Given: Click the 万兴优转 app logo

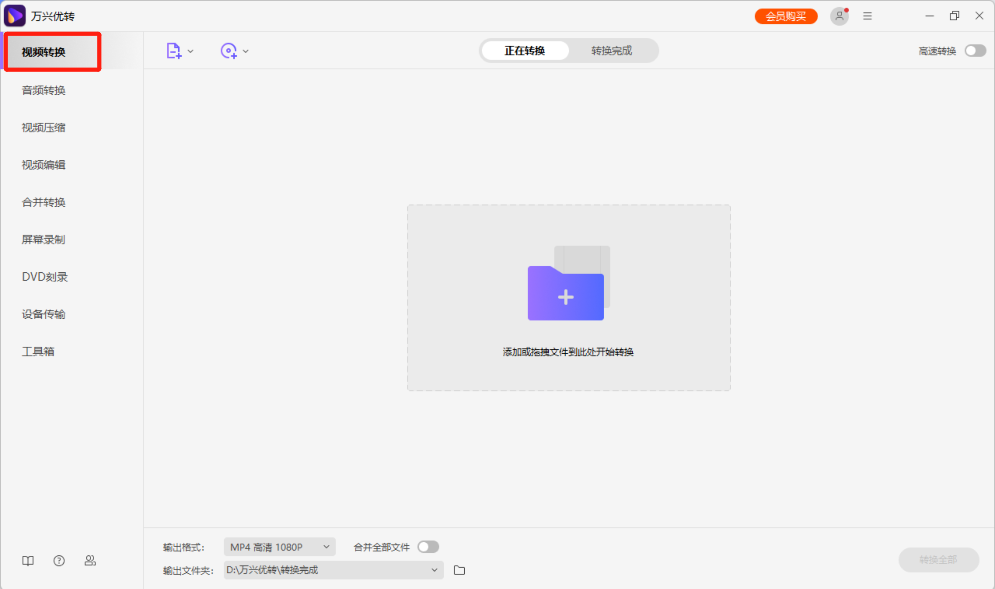Looking at the screenshot, I should click(x=15, y=16).
